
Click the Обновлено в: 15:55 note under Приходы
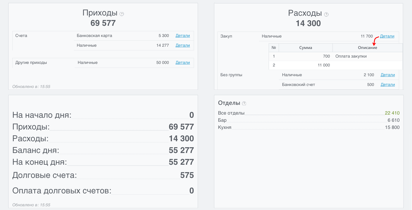coord(31,86)
